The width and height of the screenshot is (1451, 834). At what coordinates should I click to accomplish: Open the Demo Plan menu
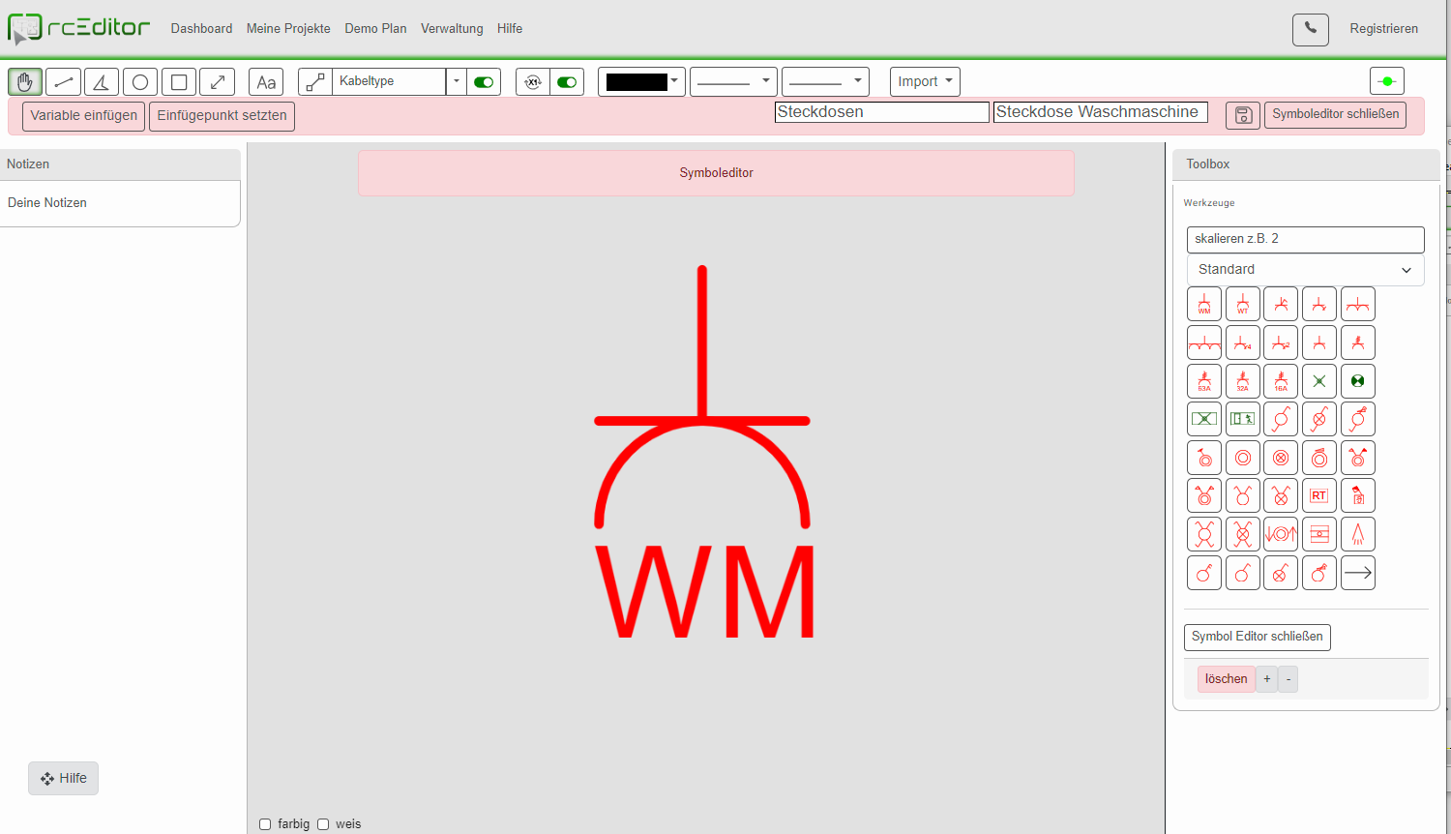375,28
